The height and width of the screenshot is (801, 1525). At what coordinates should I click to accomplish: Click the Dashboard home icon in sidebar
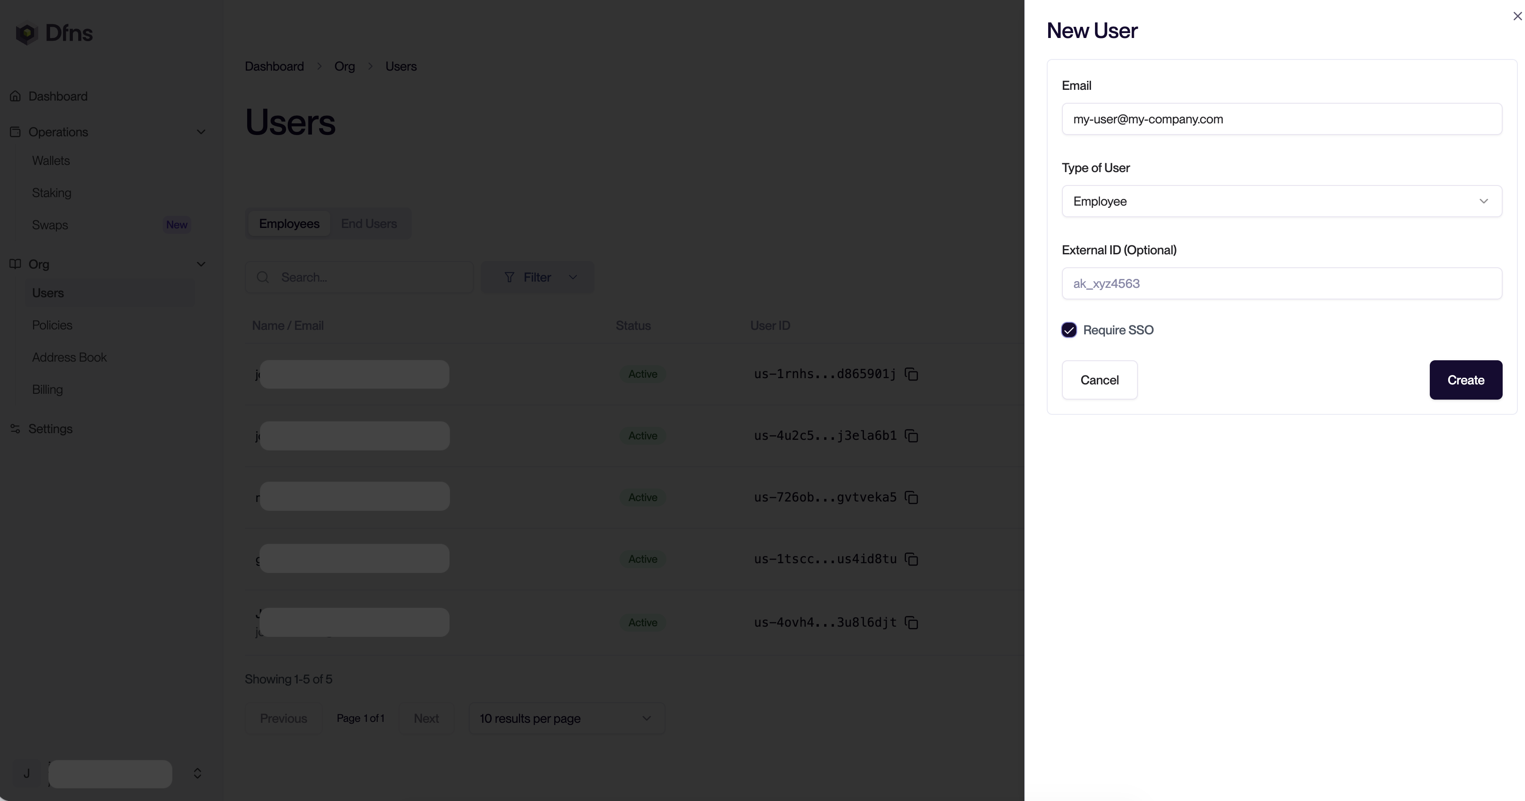tap(15, 96)
